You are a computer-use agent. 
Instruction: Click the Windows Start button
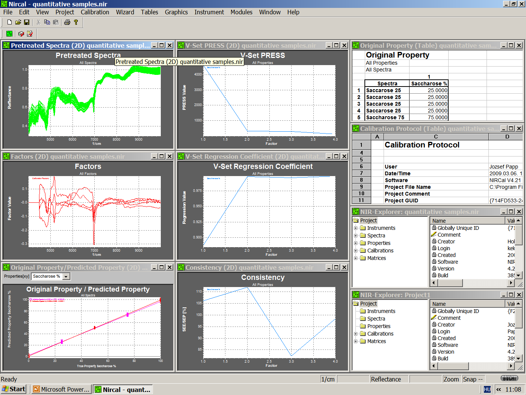click(14, 389)
